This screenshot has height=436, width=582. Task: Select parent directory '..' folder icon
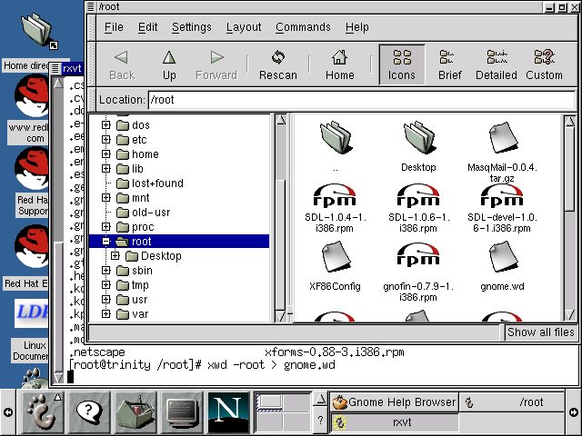[x=336, y=137]
